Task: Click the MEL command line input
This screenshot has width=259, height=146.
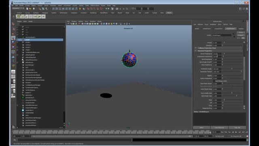Action: pyautogui.click(x=74, y=140)
